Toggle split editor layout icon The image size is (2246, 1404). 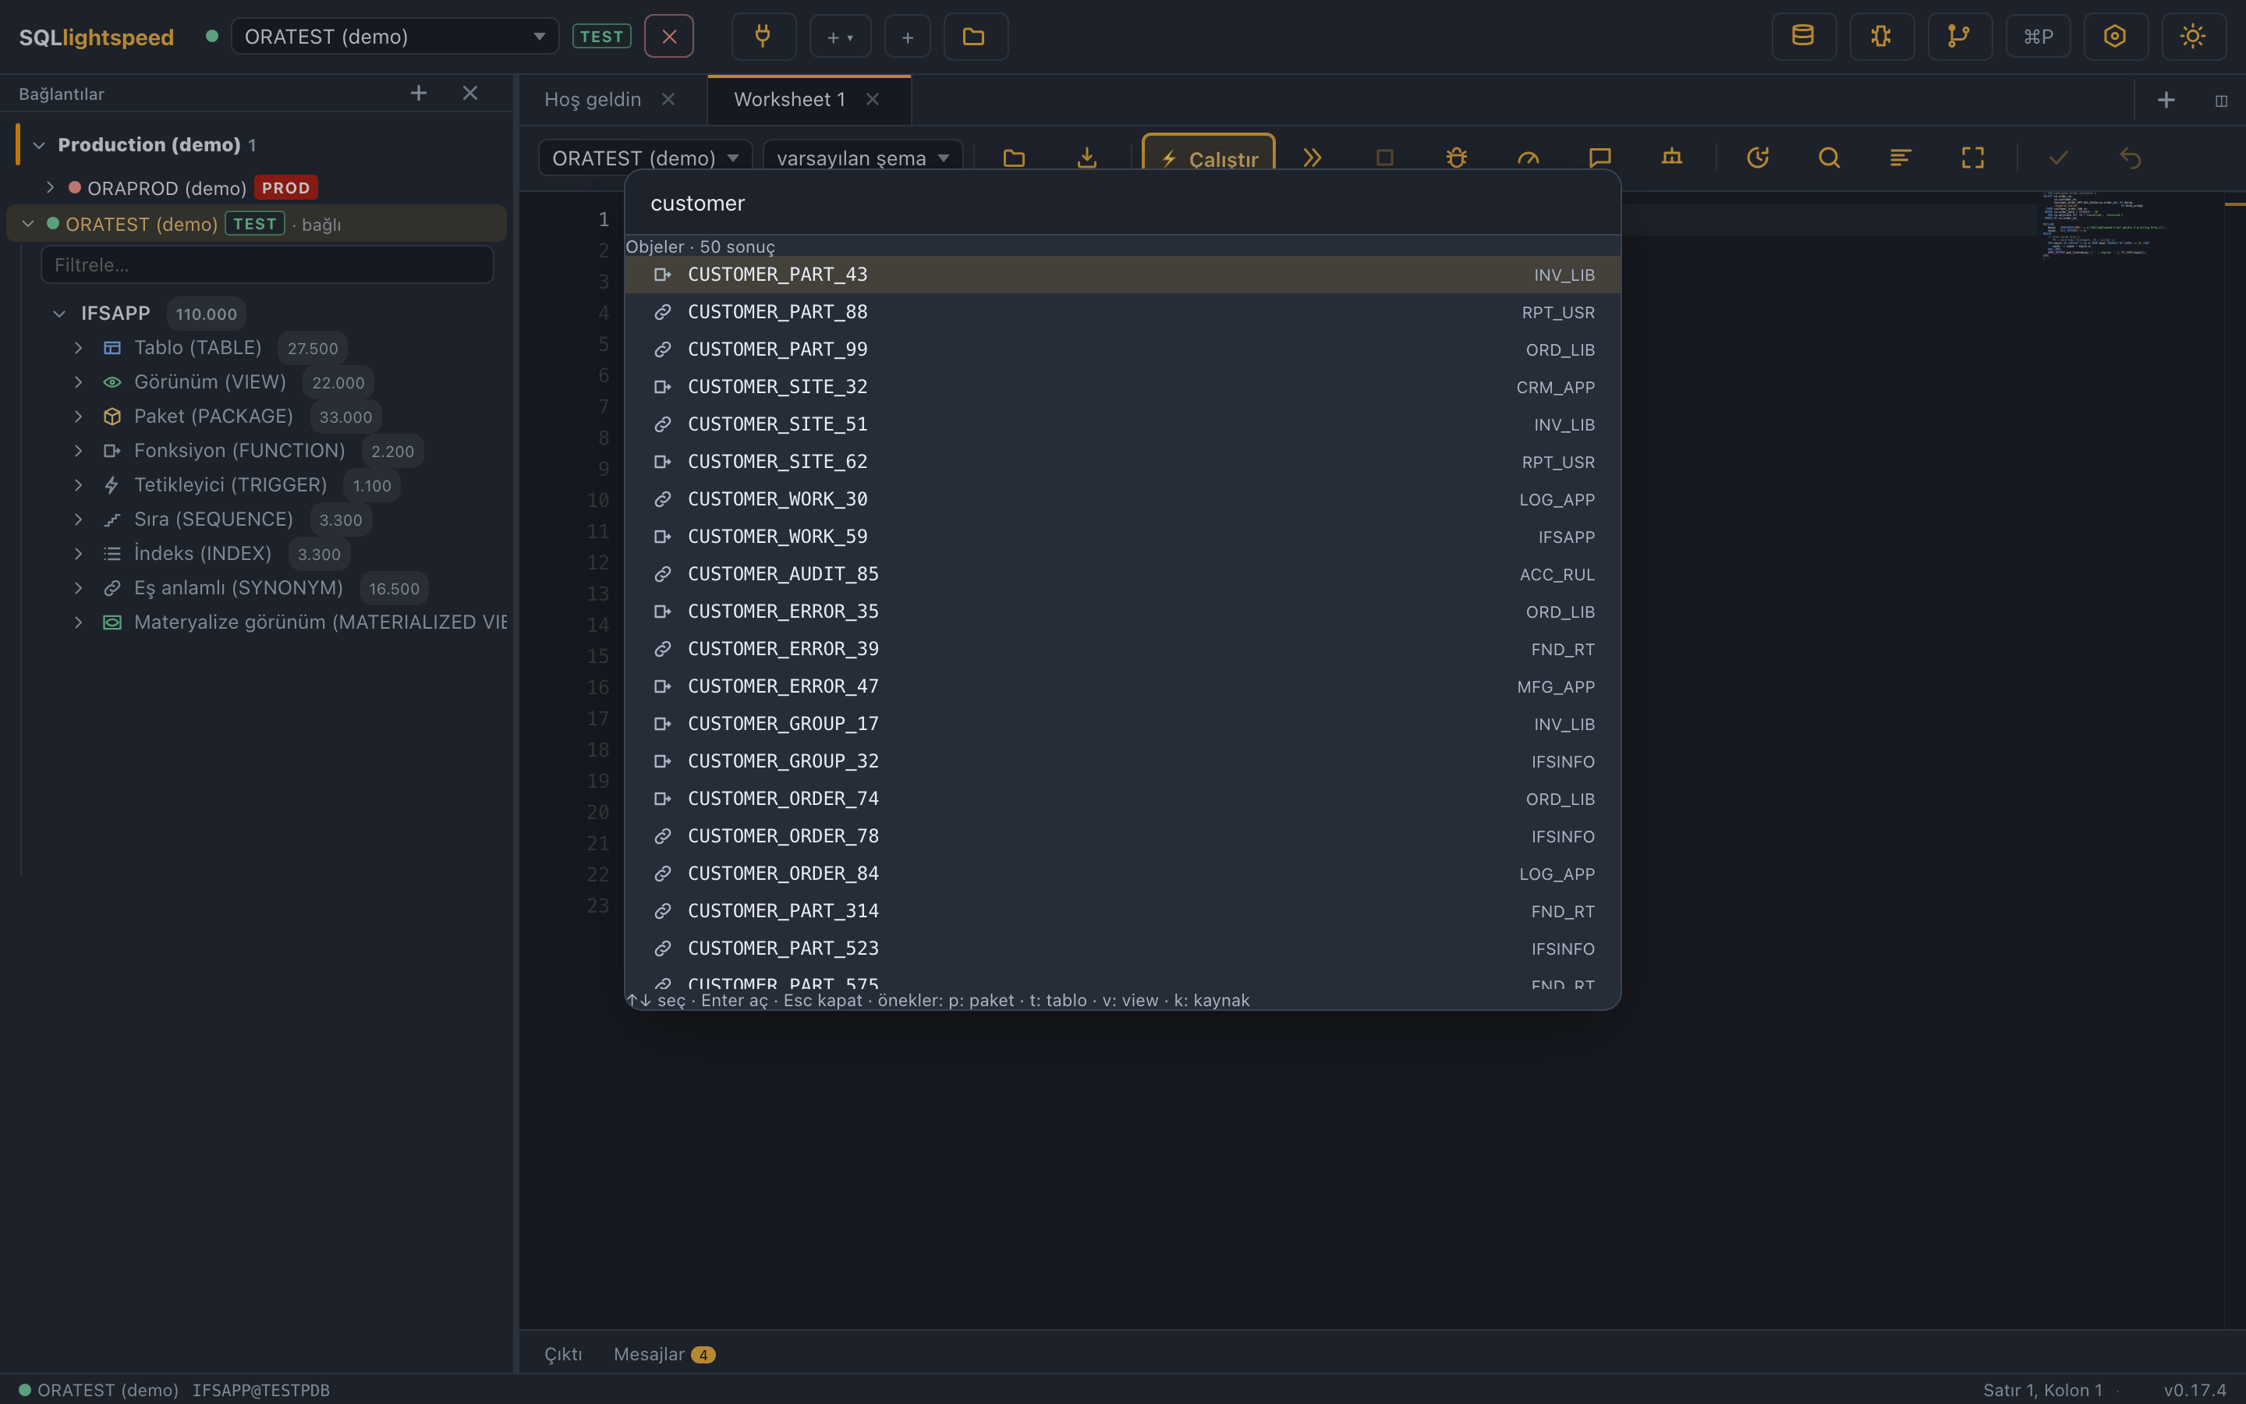click(2222, 101)
